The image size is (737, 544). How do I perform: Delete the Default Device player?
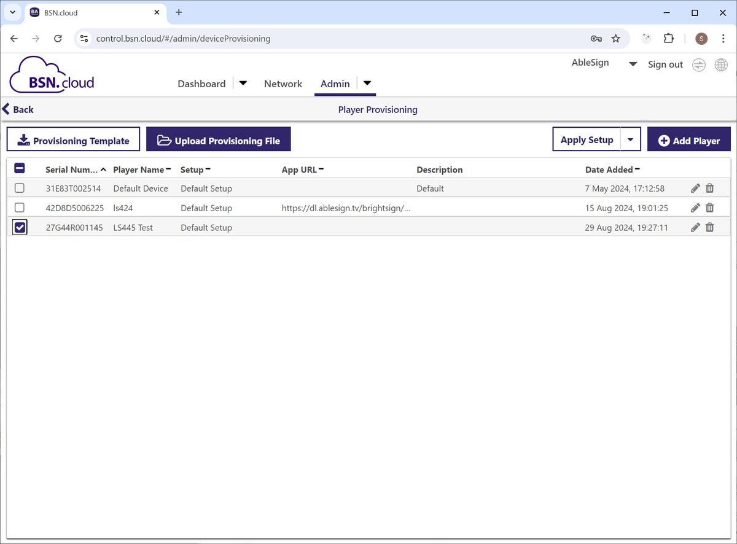point(709,188)
